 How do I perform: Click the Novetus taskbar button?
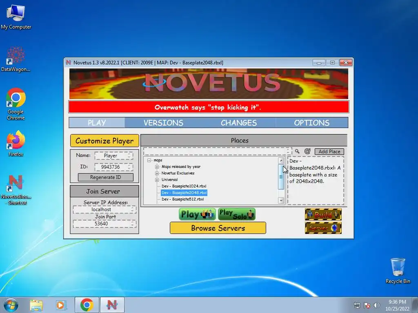click(x=112, y=305)
